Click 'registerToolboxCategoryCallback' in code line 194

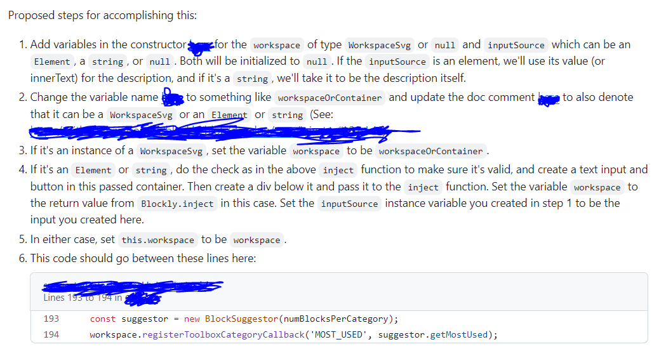[223, 334]
